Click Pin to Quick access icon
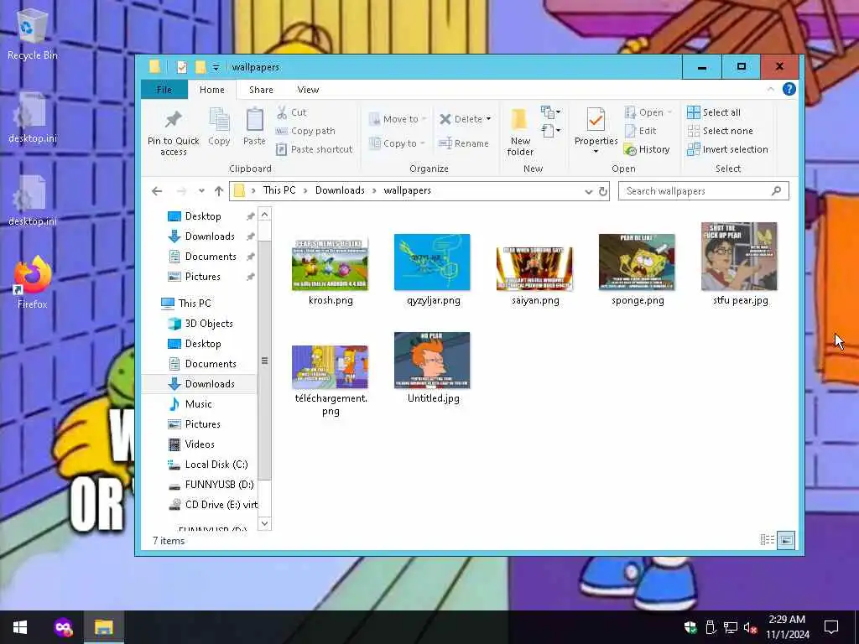Screen dimensions: 859x644 [173, 120]
